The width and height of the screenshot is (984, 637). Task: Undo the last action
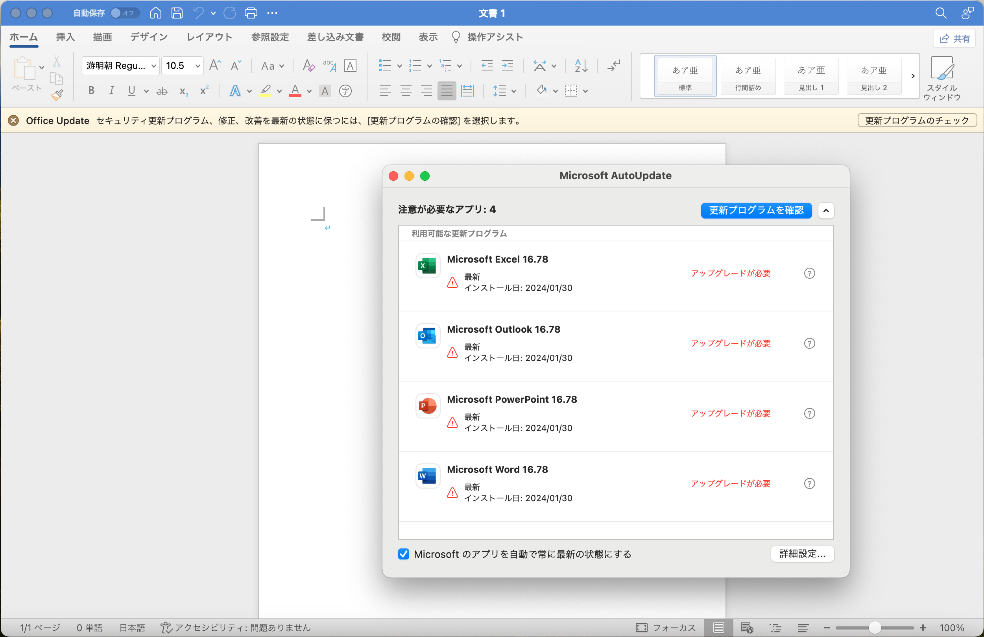[199, 13]
